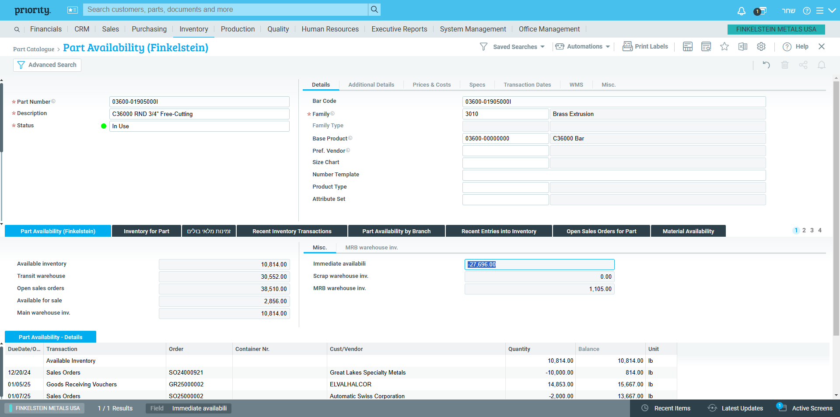Click the share icon in the record toolbar
840x417 pixels.
click(803, 65)
